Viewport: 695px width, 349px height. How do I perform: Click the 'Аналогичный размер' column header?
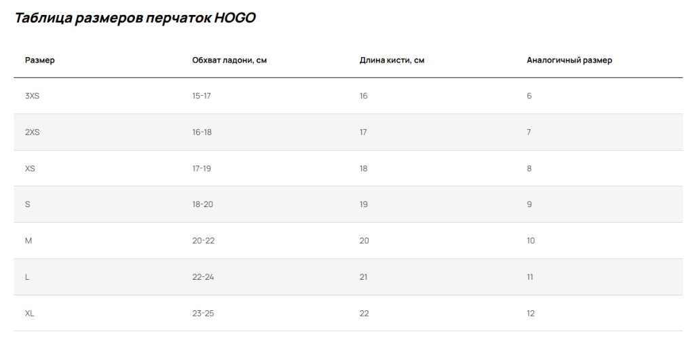(x=569, y=60)
